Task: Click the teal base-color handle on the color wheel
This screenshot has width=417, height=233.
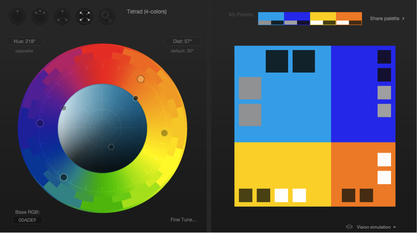Action: [x=64, y=177]
